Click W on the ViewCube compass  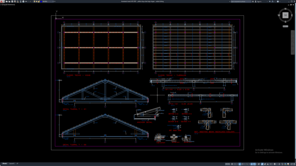point(279,15)
